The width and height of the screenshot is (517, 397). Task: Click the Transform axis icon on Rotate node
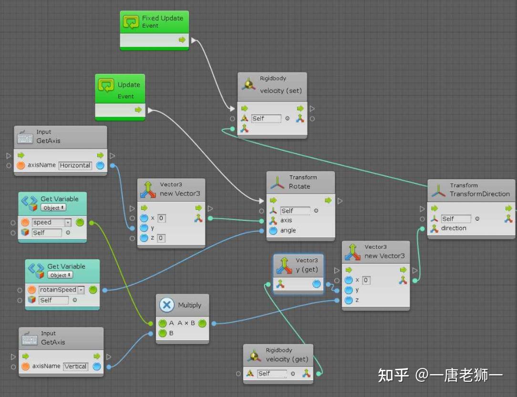pyautogui.click(x=274, y=221)
